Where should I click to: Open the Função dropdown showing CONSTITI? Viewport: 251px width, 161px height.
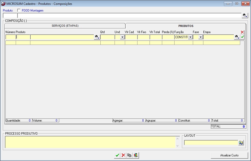click(190, 37)
